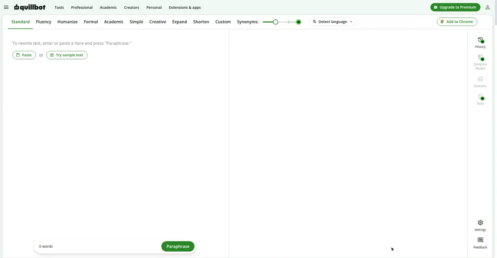Image resolution: width=497 pixels, height=258 pixels.
Task: Open the Settings gear
Action: tap(480, 226)
